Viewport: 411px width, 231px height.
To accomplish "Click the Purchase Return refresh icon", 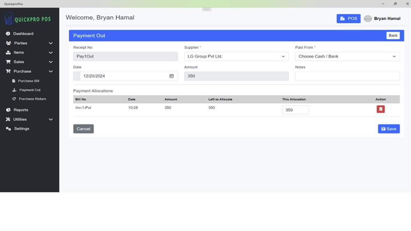I will click(14, 99).
